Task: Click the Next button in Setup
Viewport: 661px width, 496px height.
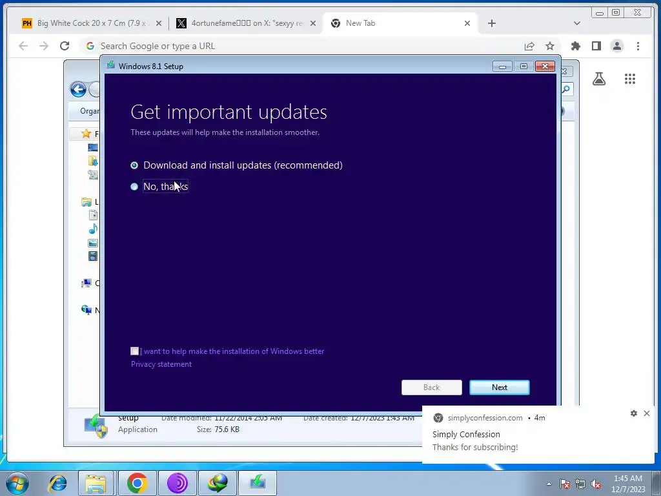Action: click(499, 387)
